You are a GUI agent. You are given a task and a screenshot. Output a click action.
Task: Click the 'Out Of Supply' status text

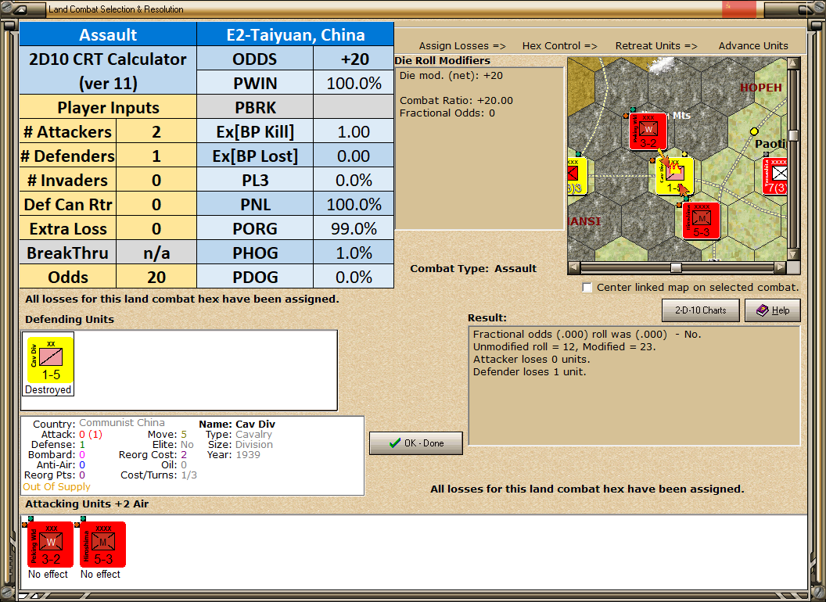click(56, 486)
